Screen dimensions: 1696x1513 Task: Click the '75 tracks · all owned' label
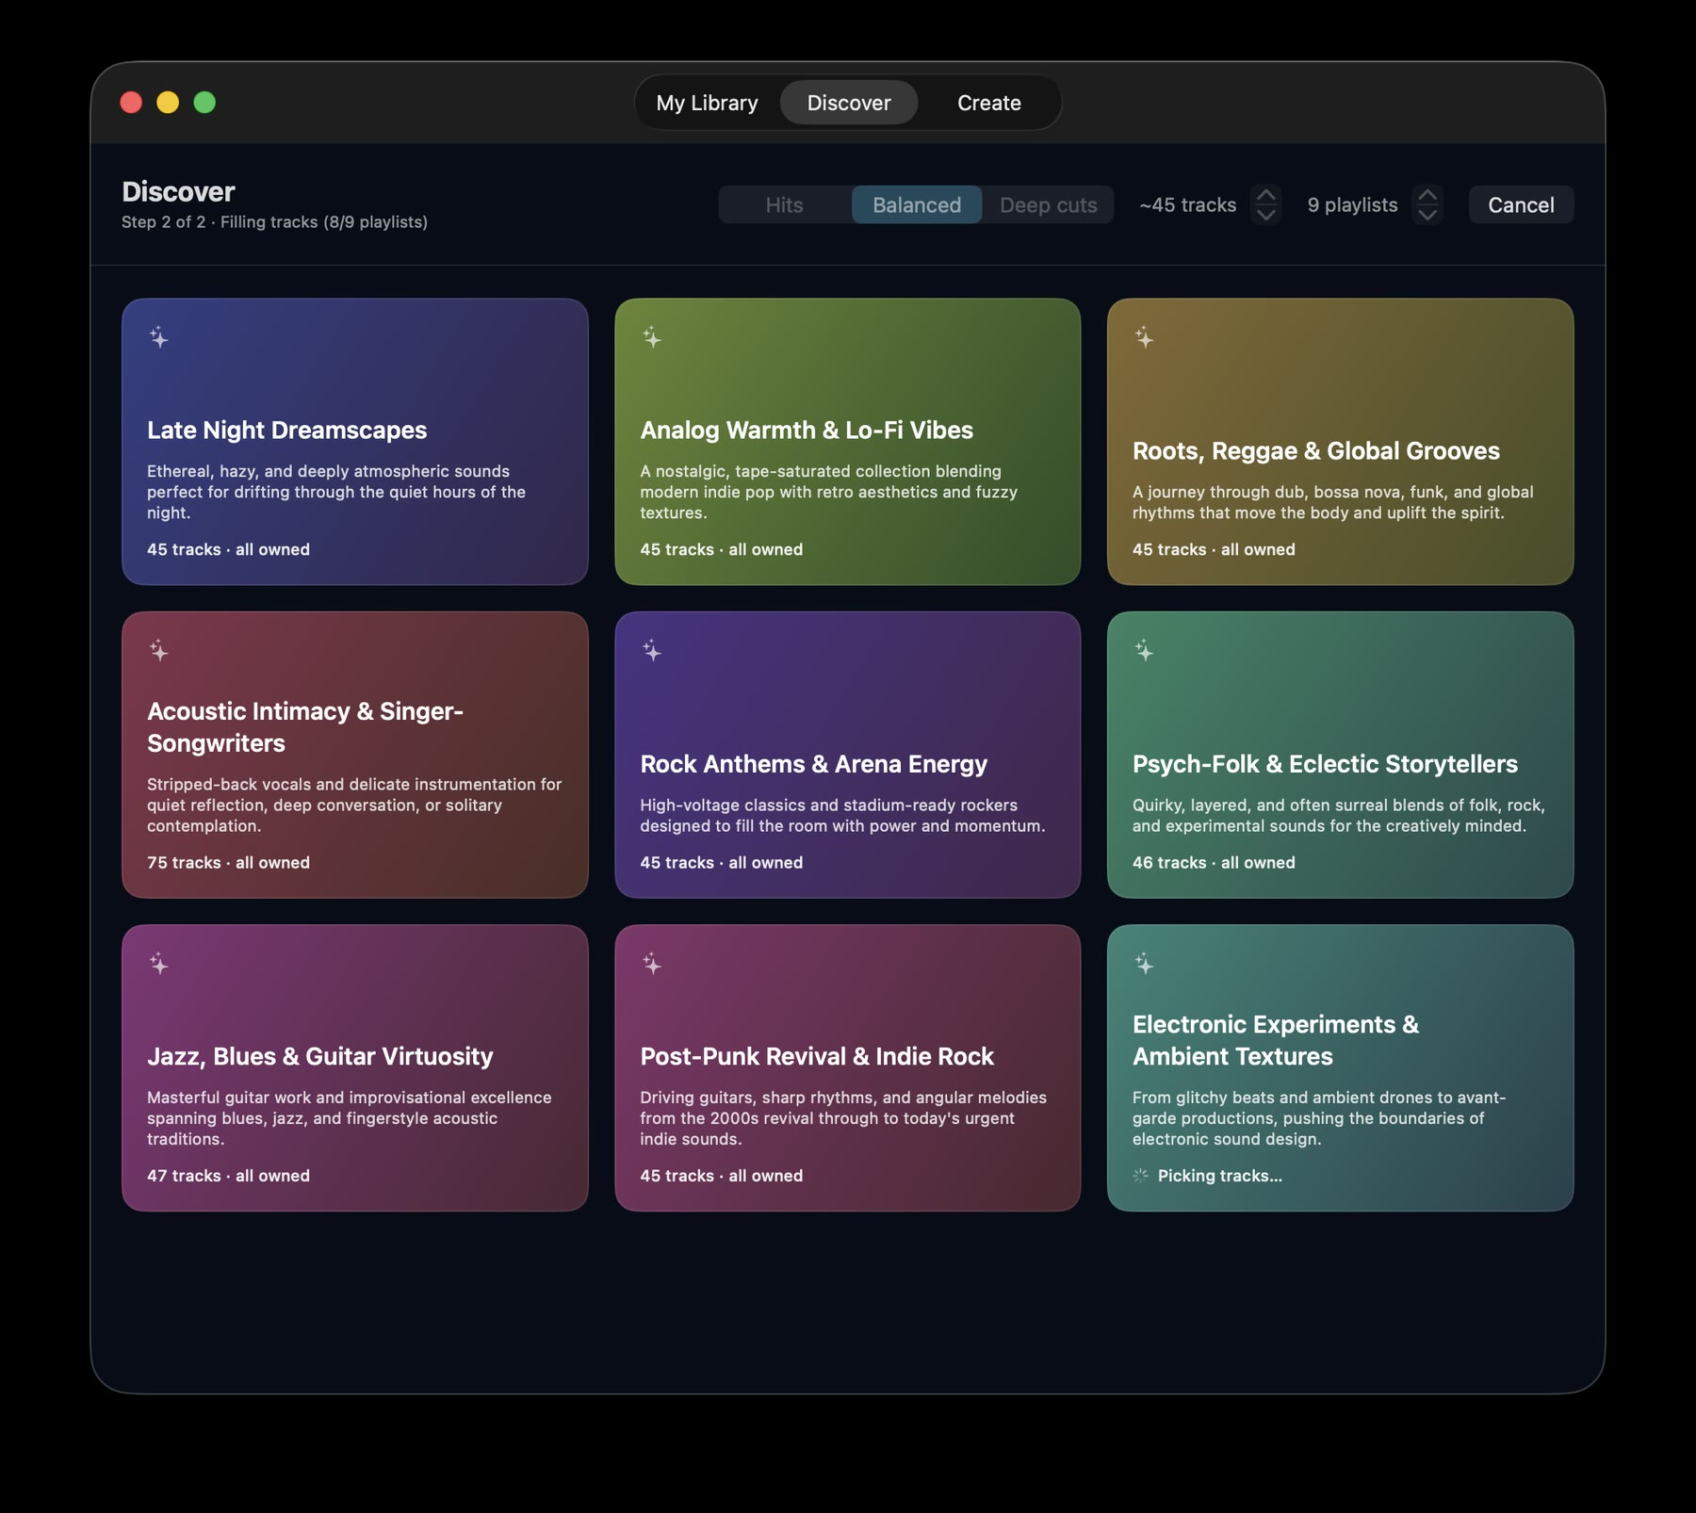click(x=228, y=862)
